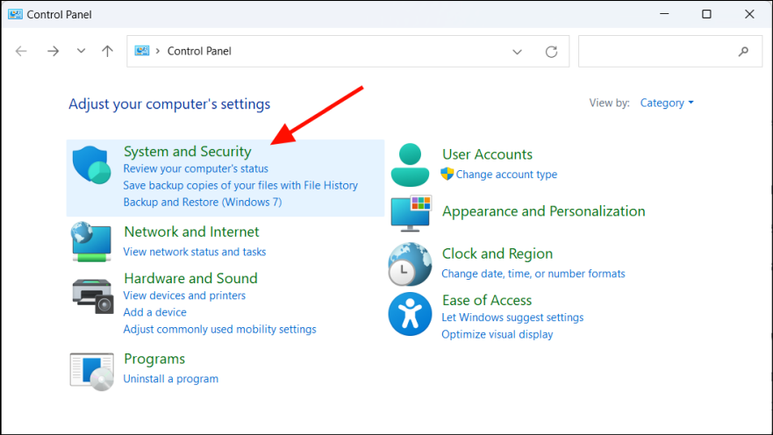
Task: Select Let Windows suggest settings
Action: (x=512, y=317)
